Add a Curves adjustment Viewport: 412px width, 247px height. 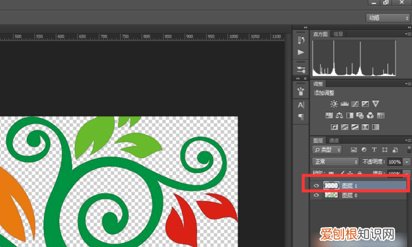click(x=355, y=104)
